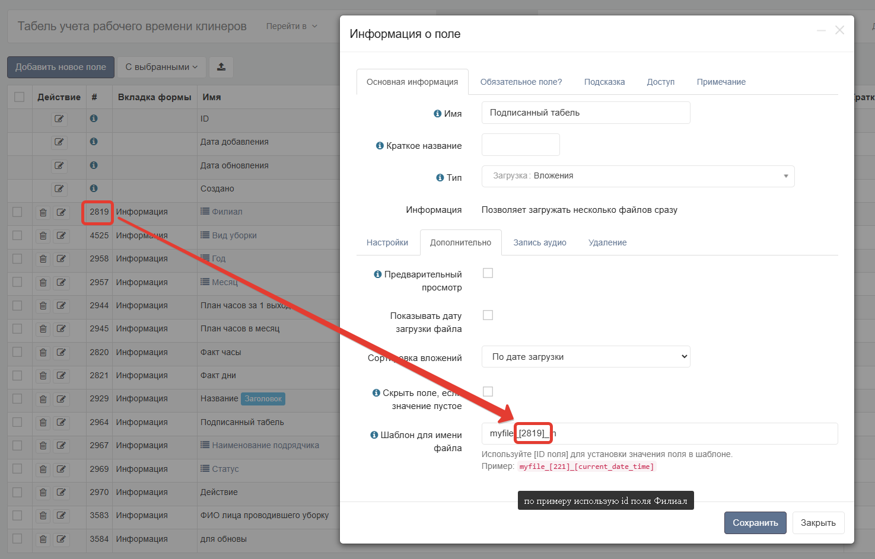Viewport: 875px width, 559px height.
Task: Delete field 2969 Статус
Action: point(43,469)
